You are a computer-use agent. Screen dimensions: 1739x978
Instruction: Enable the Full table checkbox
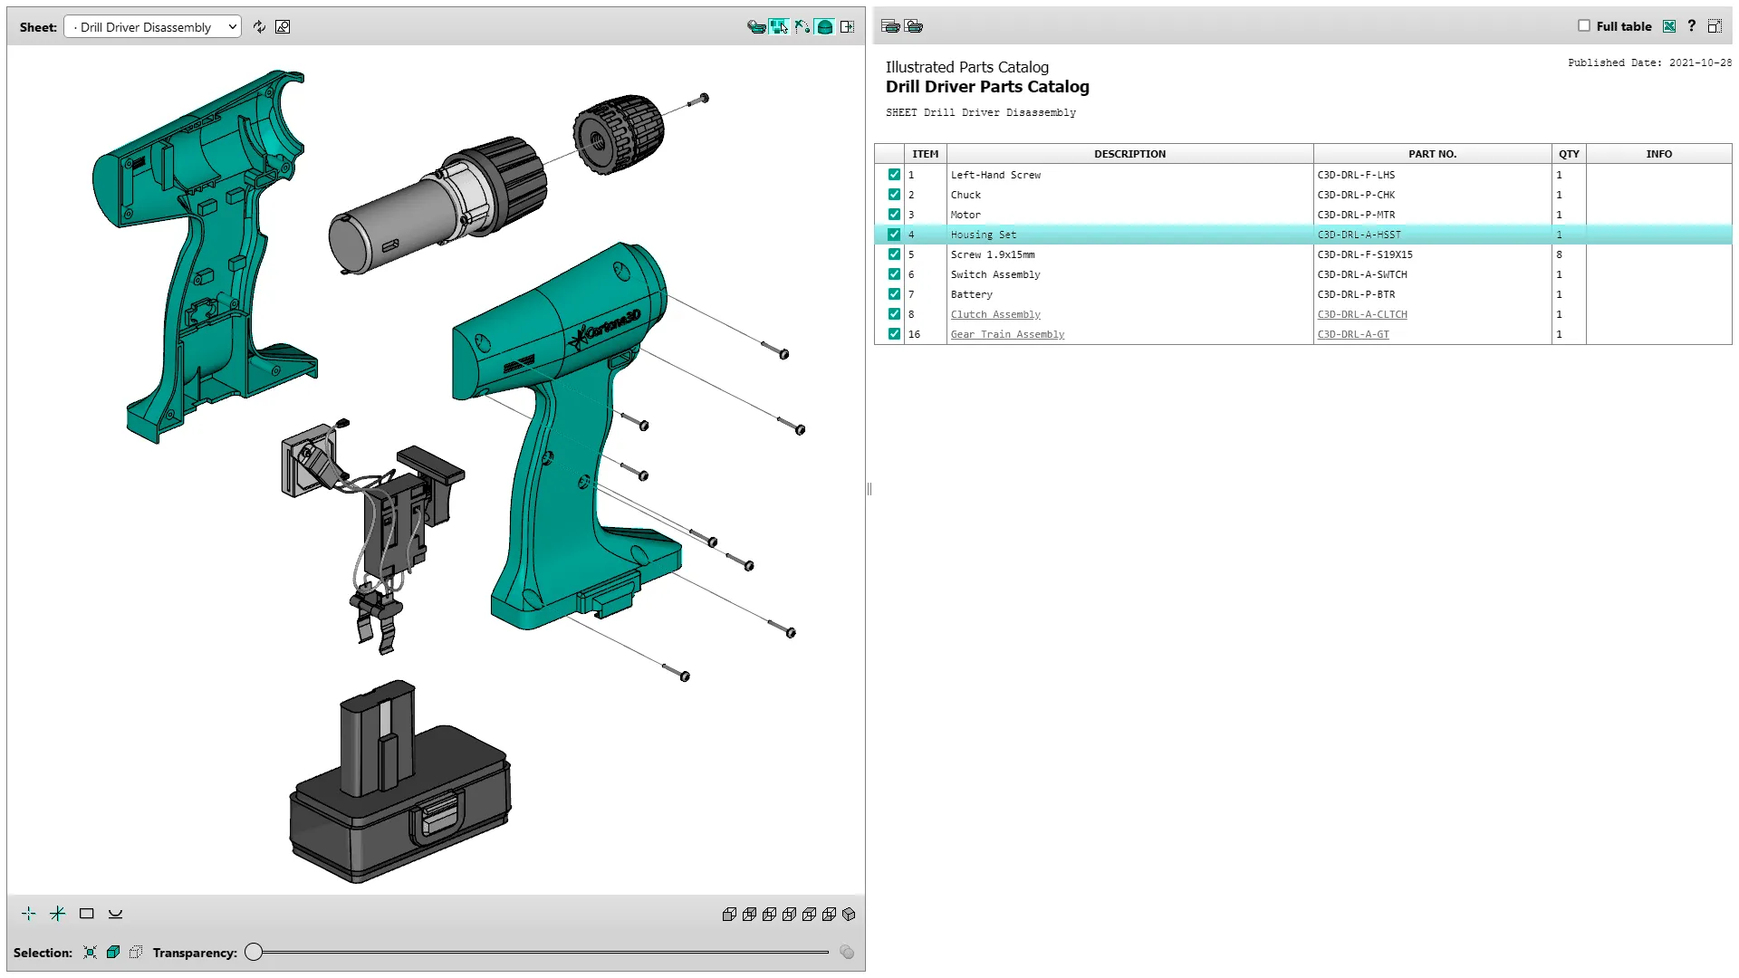1584,26
